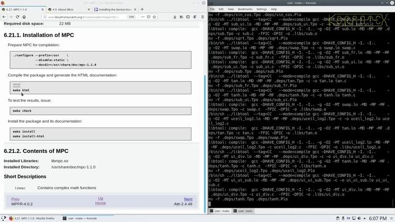Image resolution: width=395 pixels, height=222 pixels.
Task: Open the clipboard tray icon
Action: click(x=338, y=218)
